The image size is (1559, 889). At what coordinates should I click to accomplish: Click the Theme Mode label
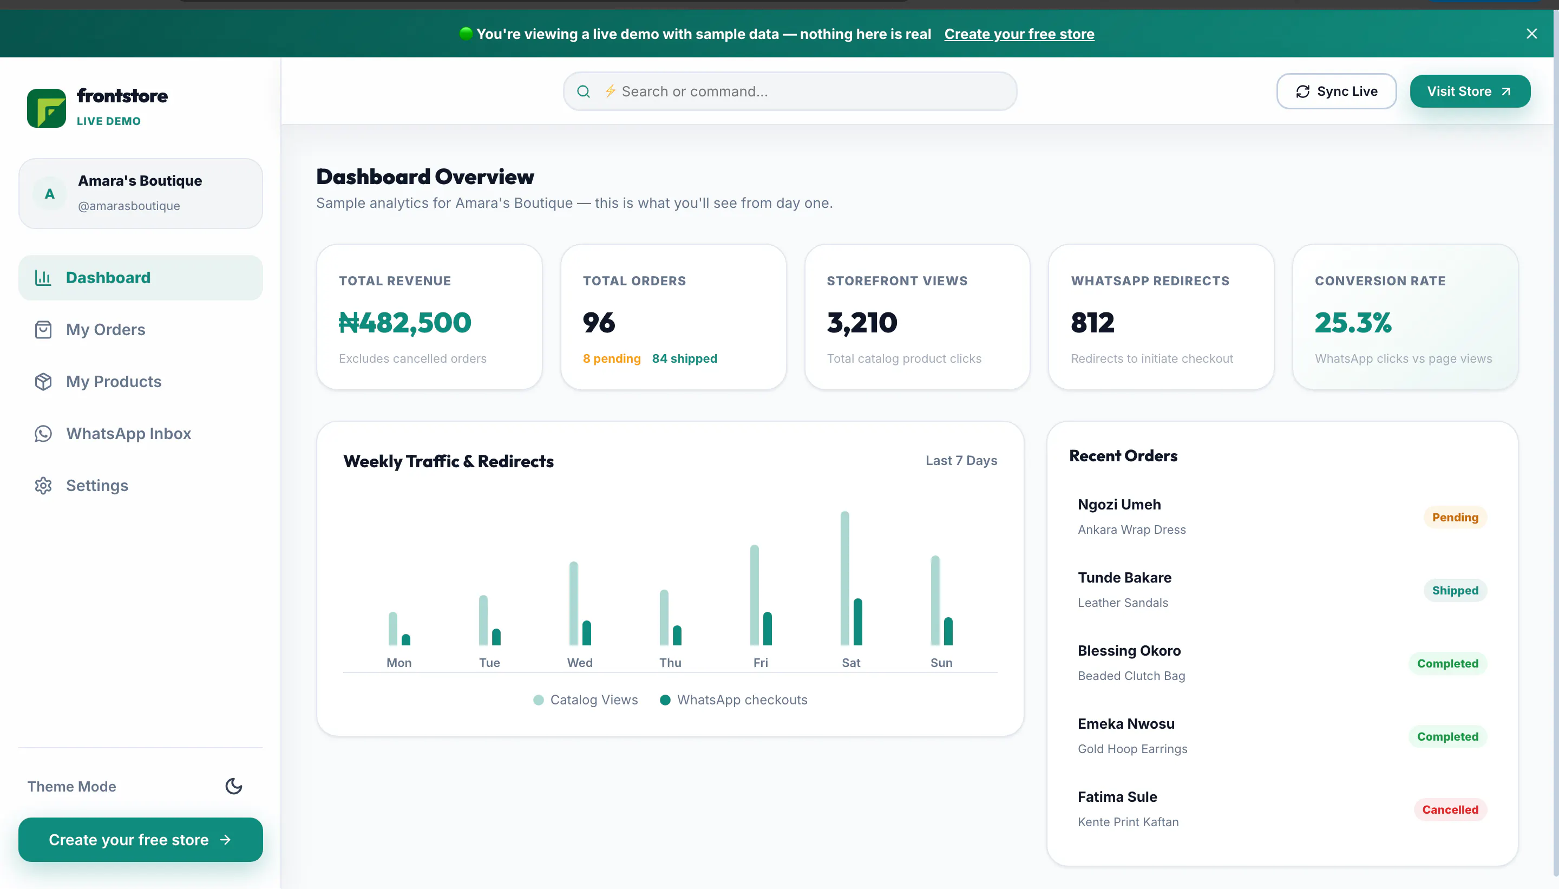[71, 787]
